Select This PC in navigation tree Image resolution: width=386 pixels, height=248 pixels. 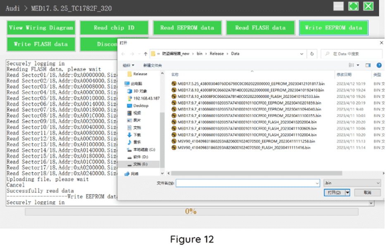133,84
